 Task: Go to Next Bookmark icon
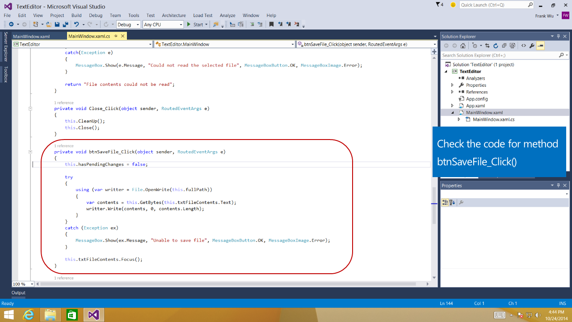click(x=288, y=25)
